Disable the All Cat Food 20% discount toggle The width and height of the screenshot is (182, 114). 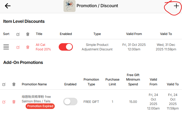coord(66,47)
